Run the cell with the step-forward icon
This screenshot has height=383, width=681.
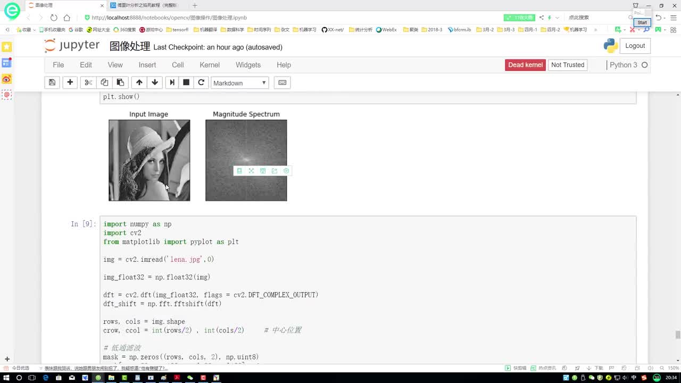(172, 82)
